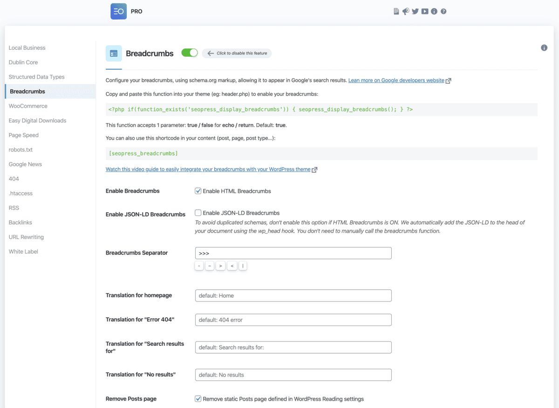The width and height of the screenshot is (559, 408).
Task: Click the Breadcrumbs page heading
Action: pos(150,54)
